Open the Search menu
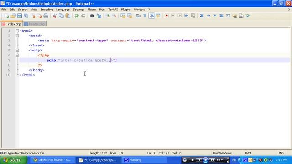 23,10
